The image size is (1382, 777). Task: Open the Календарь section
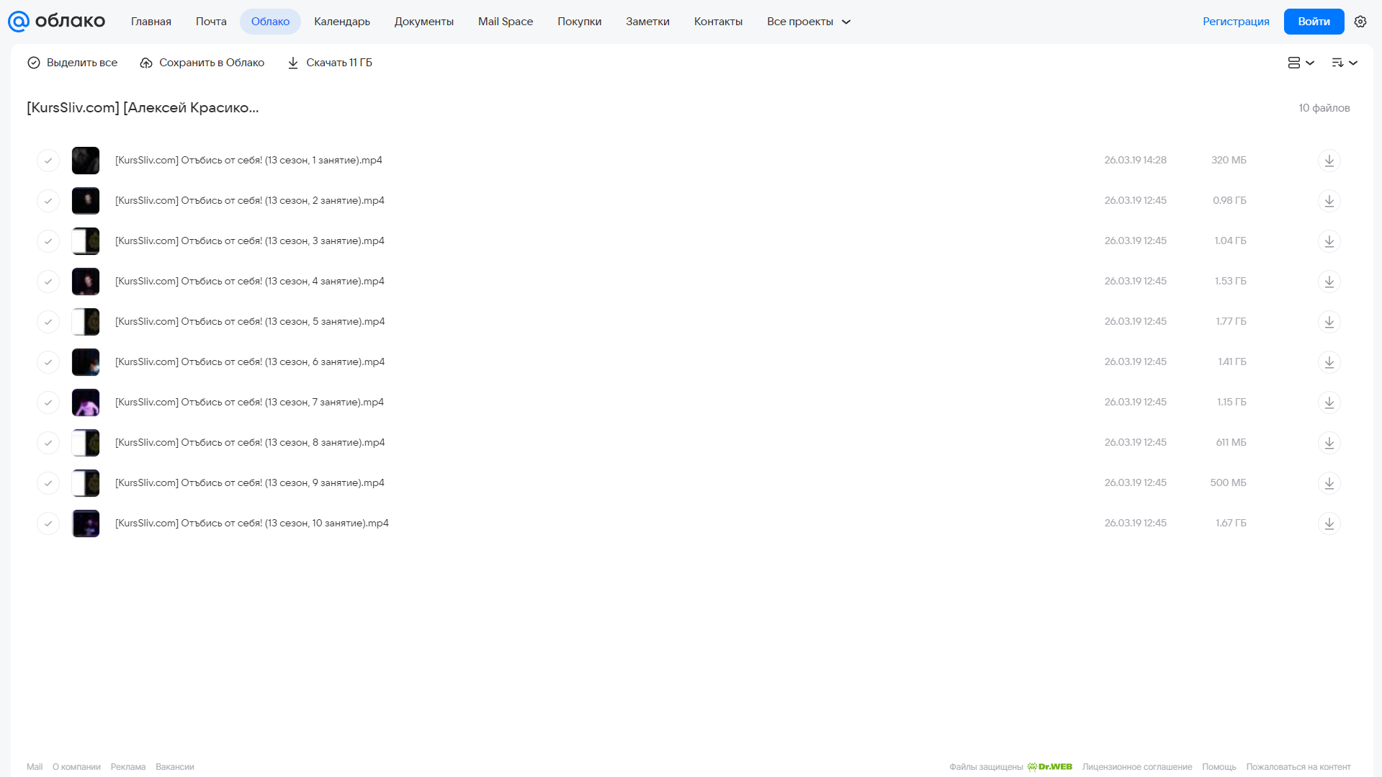pyautogui.click(x=342, y=22)
